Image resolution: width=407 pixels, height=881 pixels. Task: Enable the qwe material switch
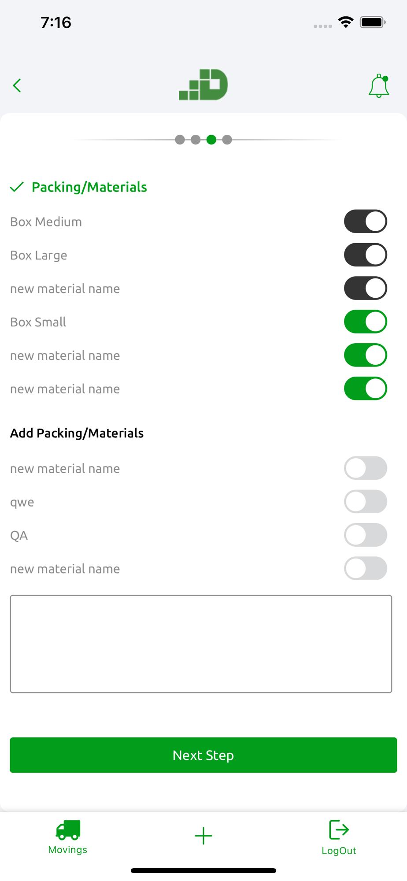(366, 501)
